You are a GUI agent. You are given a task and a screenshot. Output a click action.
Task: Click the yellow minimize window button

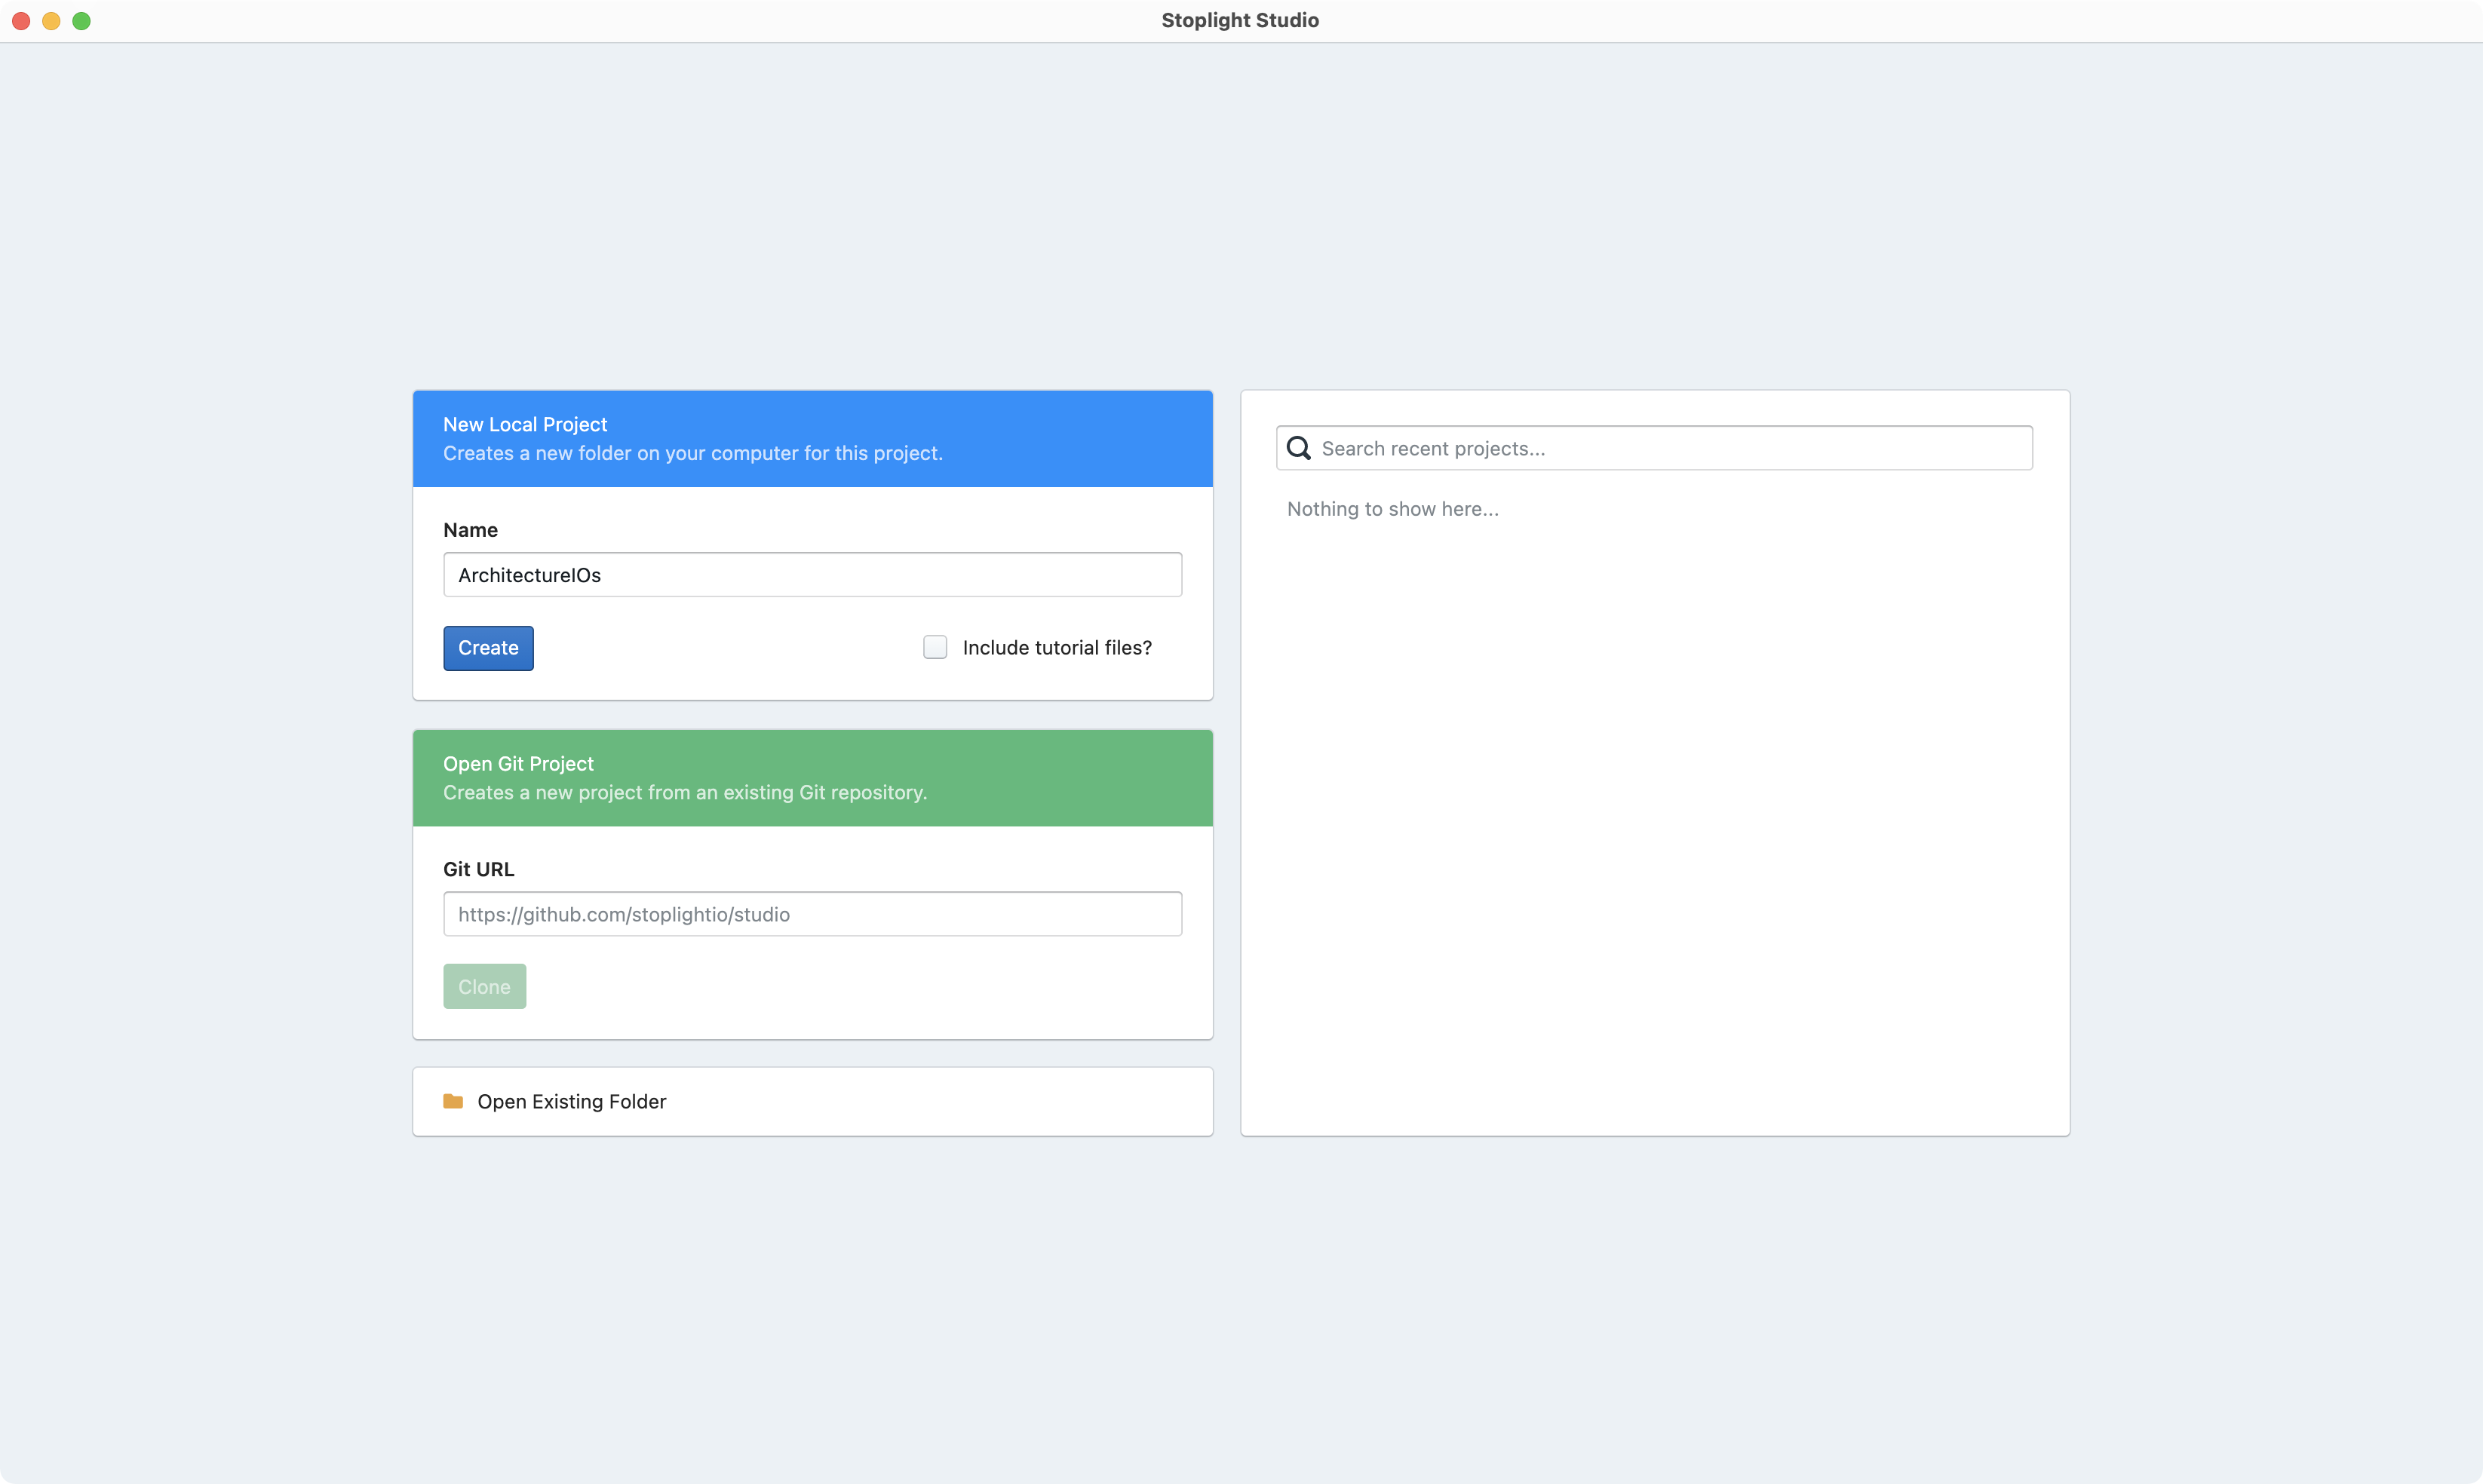point(51,21)
